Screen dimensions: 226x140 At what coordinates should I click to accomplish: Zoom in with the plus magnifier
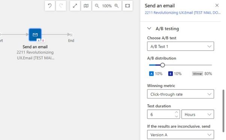[116, 6]
